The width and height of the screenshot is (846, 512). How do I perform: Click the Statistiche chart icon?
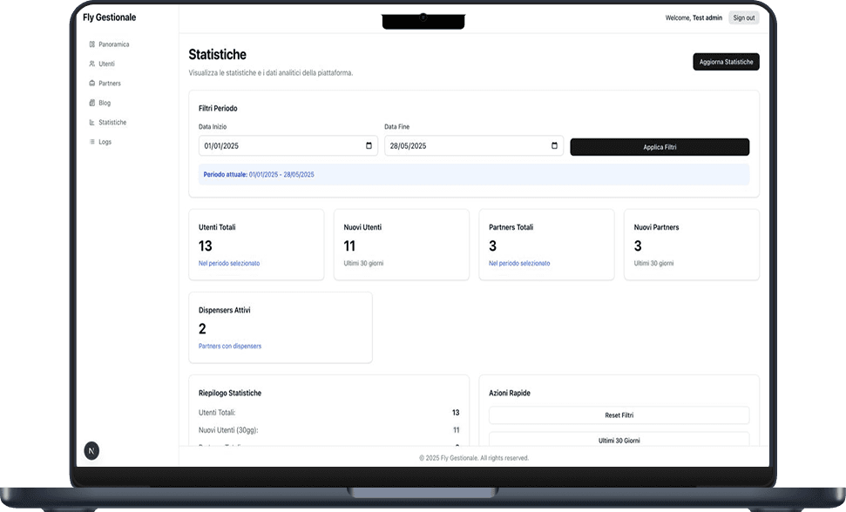pyautogui.click(x=92, y=123)
